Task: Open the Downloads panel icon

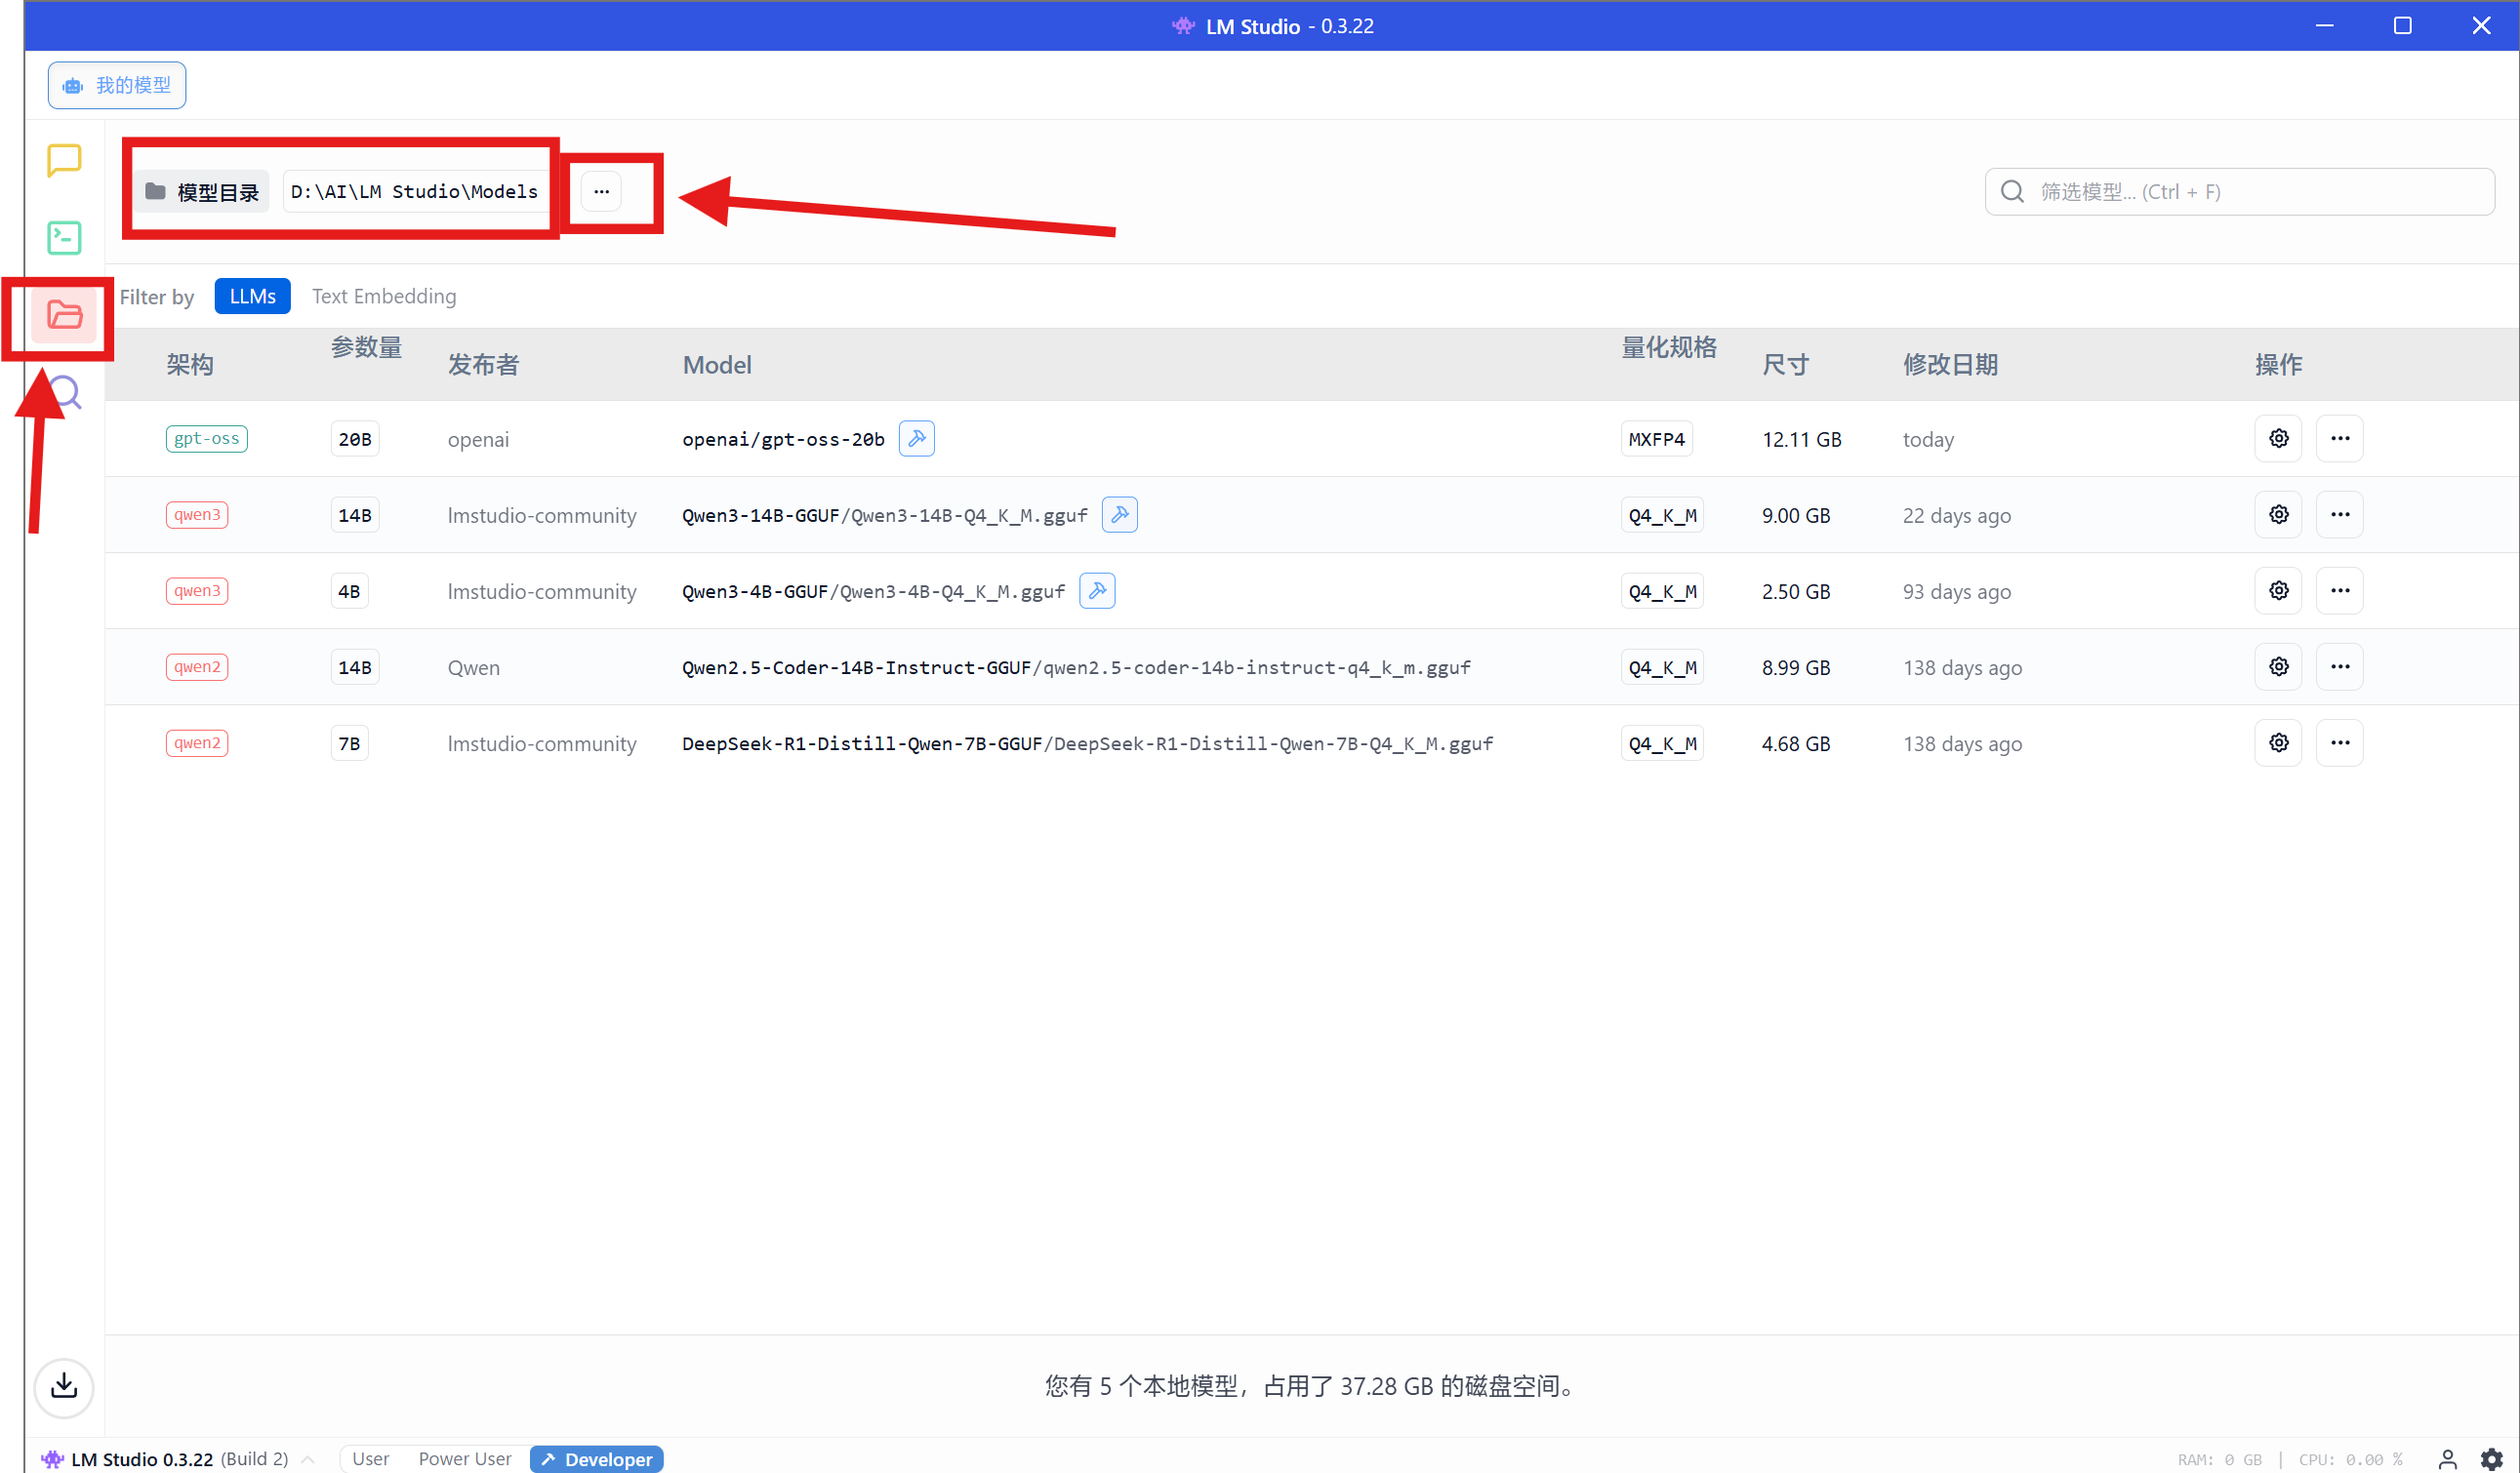Action: tap(64, 1386)
